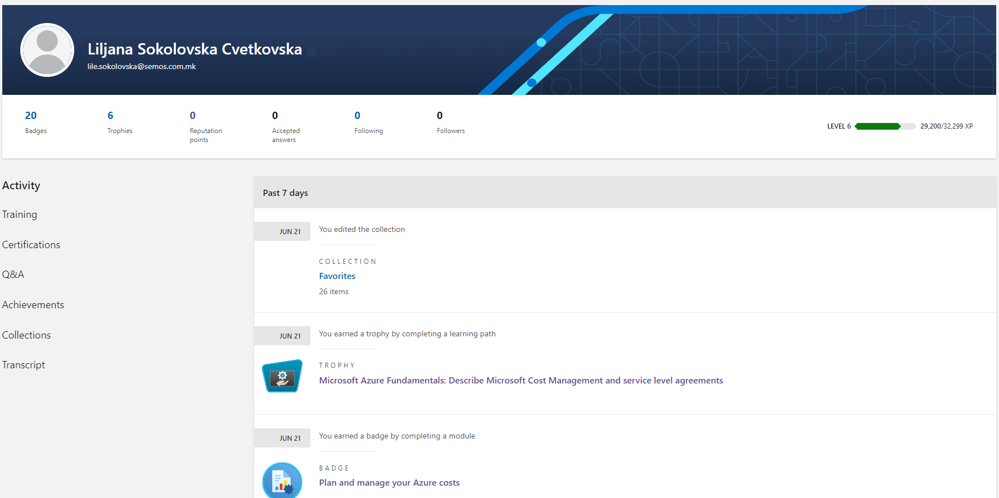Click the 26 items text
The image size is (999, 498).
(x=334, y=292)
